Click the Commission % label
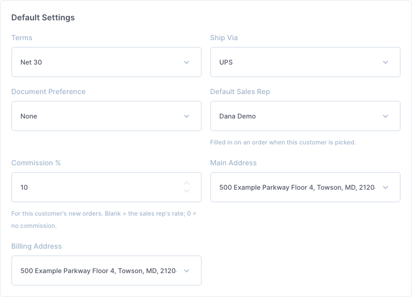 [36, 163]
